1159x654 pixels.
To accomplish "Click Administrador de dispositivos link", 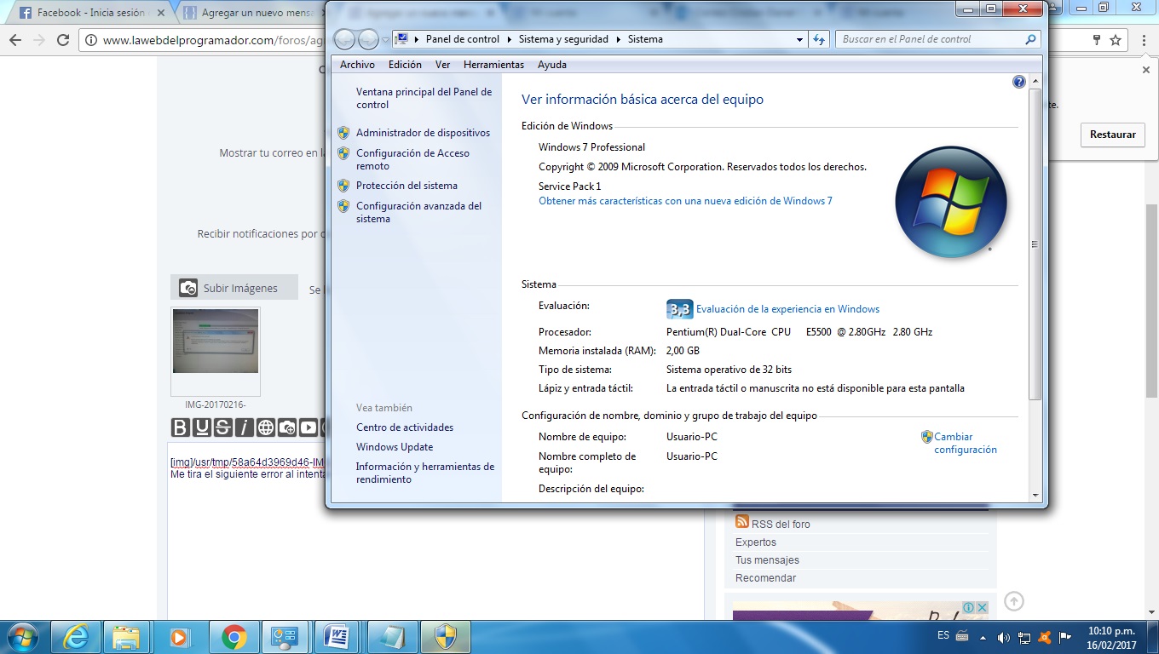I will click(423, 133).
